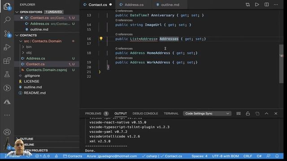Click errors and warnings count in status bar
Image resolution: width=287 pixels, height=161 pixels.
42,156
